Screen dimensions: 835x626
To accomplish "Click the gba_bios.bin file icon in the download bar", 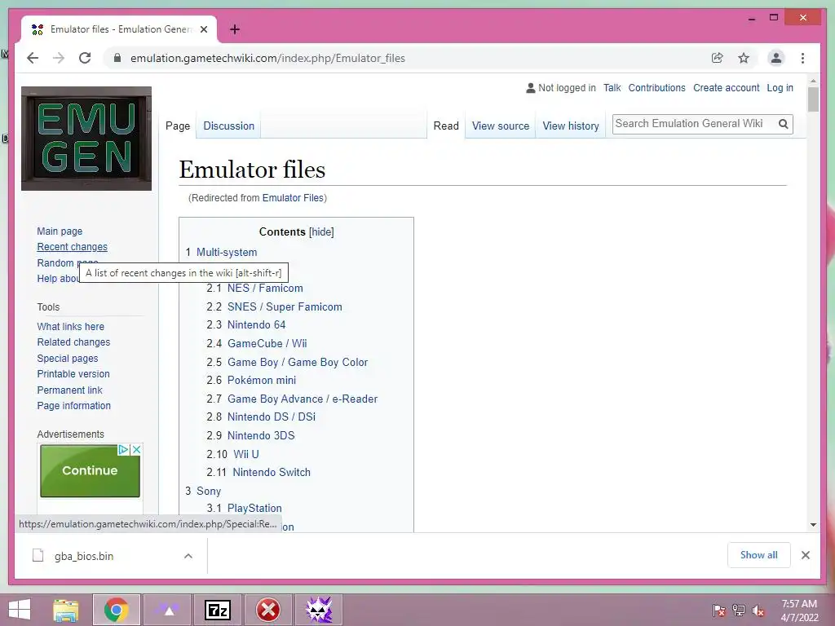I will pyautogui.click(x=38, y=556).
